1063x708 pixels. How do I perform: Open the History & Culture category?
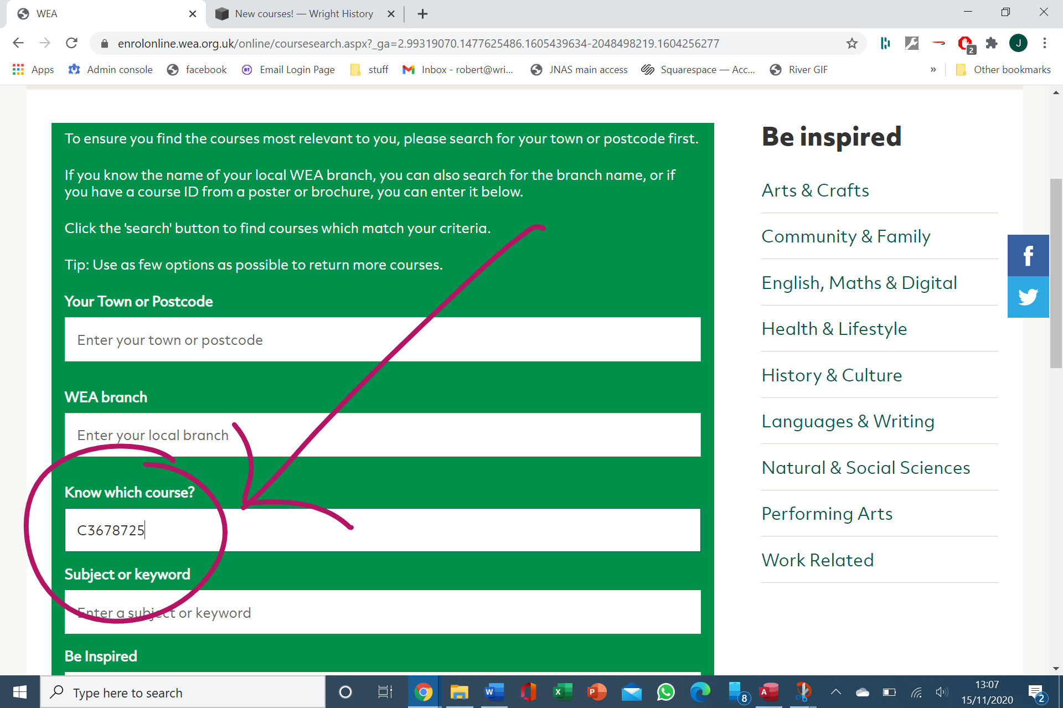[x=832, y=375]
